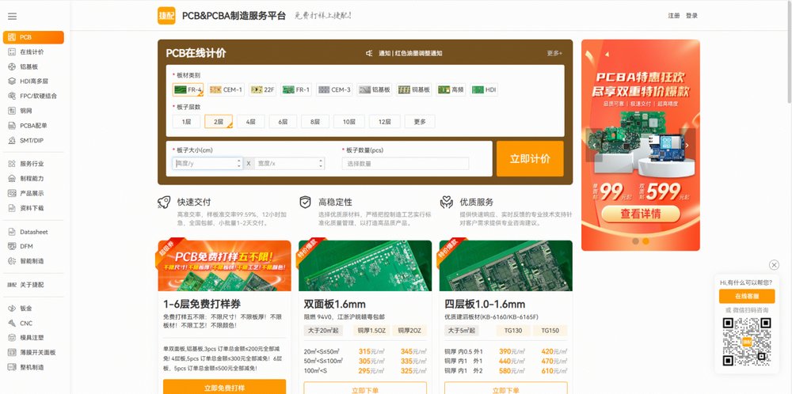Choose 4层 as the board layer count
792x394 pixels.
coord(250,122)
